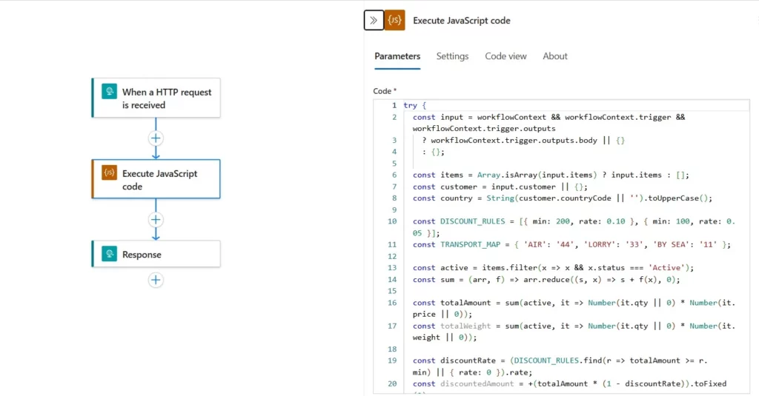Click 'const sum' on line 14
The height and width of the screenshot is (396, 759).
[x=434, y=280]
